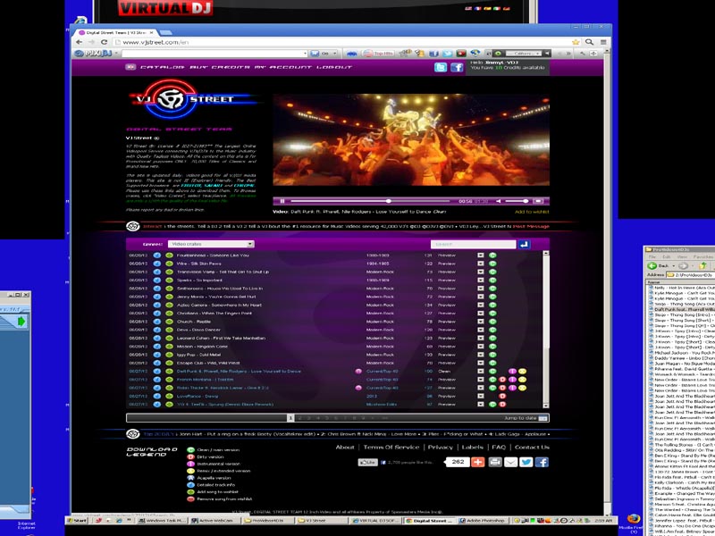Download clean version of Iggy Pop - Cold Metal
The width and height of the screenshot is (715, 536).
pos(492,355)
